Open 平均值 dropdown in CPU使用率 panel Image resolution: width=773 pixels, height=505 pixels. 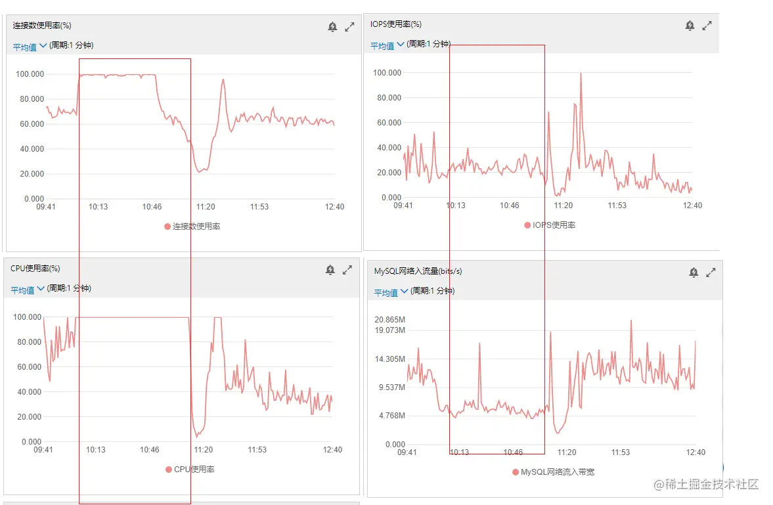pos(28,290)
